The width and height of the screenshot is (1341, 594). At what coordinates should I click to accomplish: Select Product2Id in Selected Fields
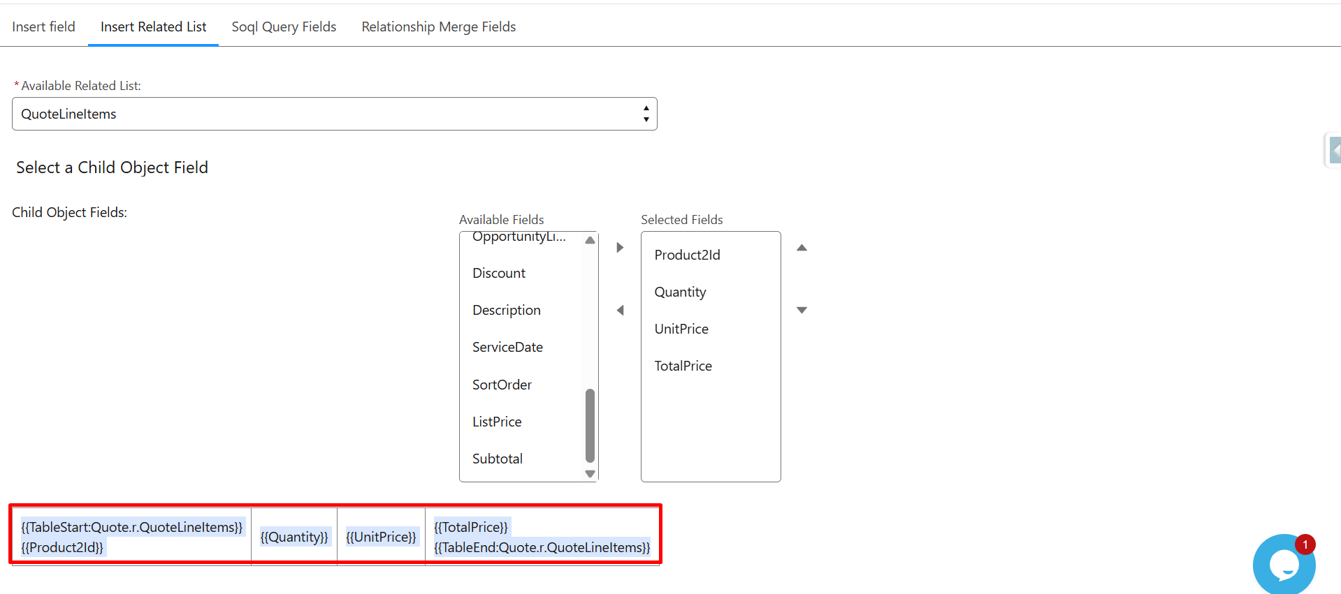point(687,255)
